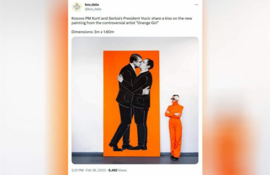270x175 pixels.
Task: Click the white wall left of painting
Action: point(87,95)
